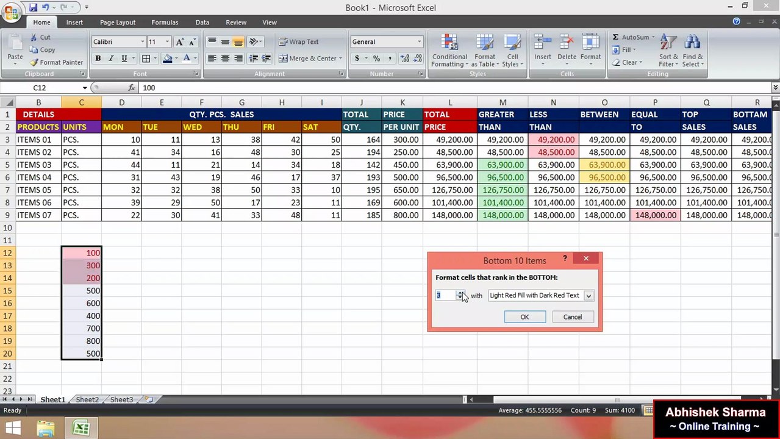Toggle Center text alignment
Image resolution: width=780 pixels, height=439 pixels.
pyautogui.click(x=225, y=59)
